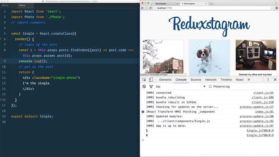This screenshot has width=279, height=157.
Task: Open the Timeline tab
Action: 226,80
